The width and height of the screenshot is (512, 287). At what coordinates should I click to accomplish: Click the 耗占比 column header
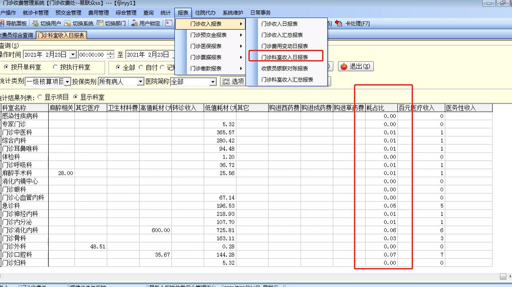click(382, 108)
